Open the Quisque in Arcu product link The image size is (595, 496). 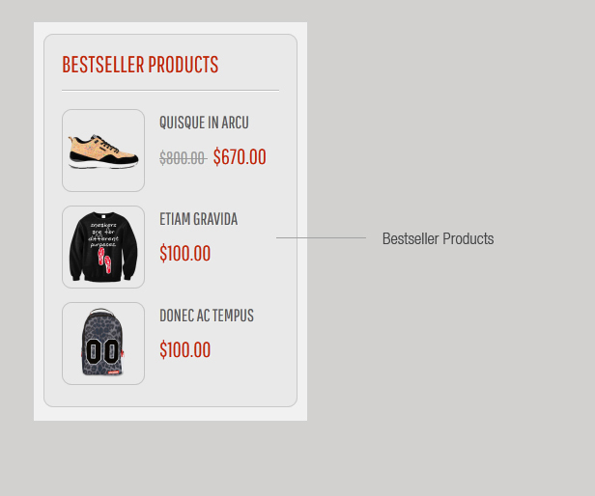coord(204,123)
